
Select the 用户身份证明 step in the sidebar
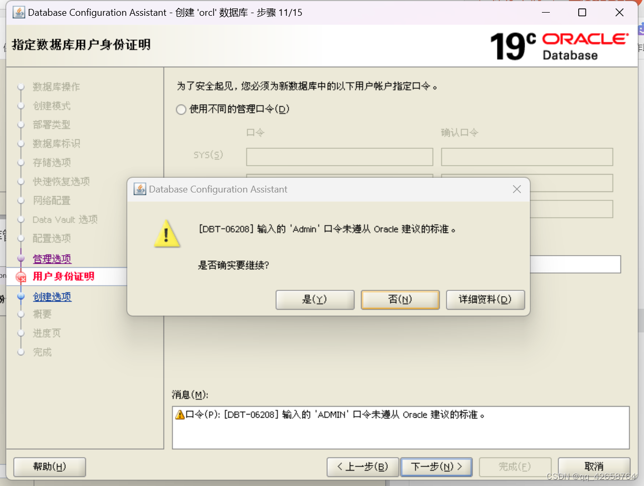64,276
